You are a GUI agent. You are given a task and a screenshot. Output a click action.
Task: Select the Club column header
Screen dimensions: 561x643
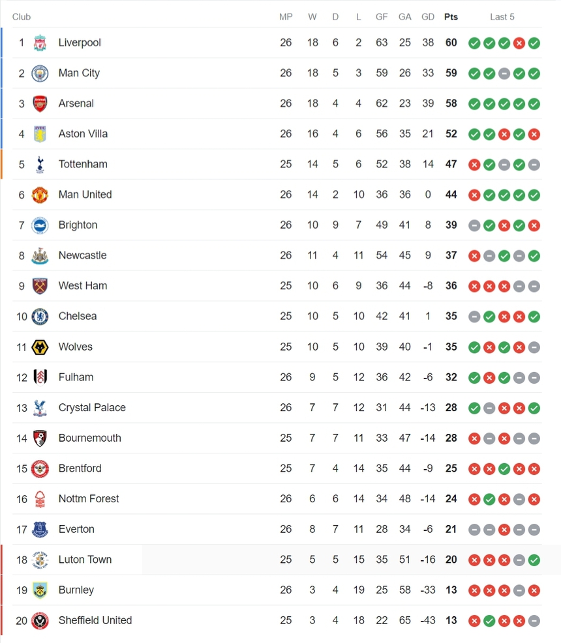21,17
